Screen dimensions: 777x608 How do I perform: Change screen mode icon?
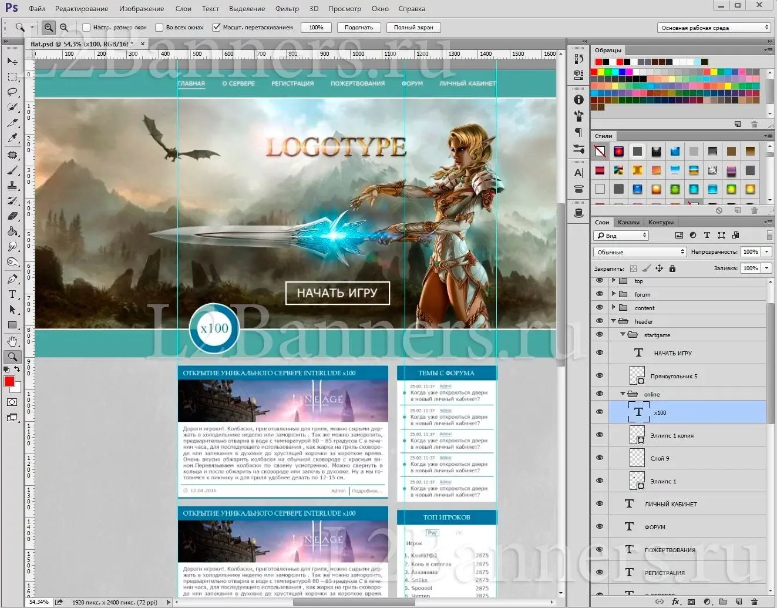(12, 418)
